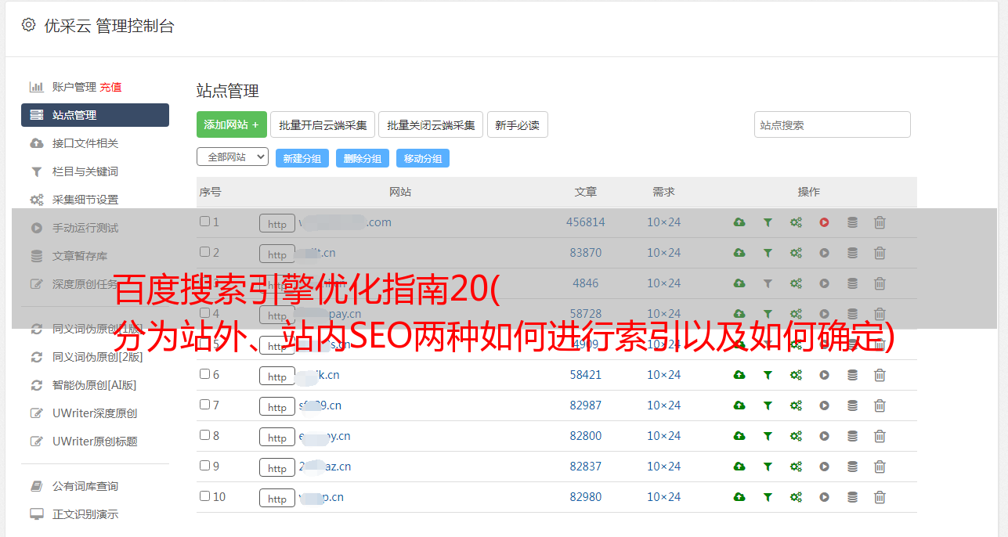Open UWriter原创标题 in the sidebar
This screenshot has height=537, width=1008.
click(95, 441)
